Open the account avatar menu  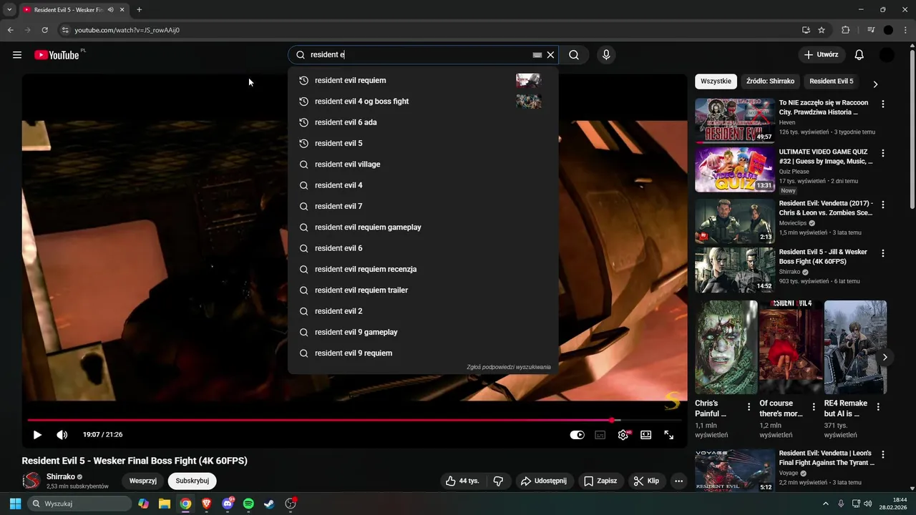(887, 55)
